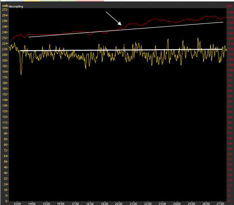Click the 216 watts axis label

(x=5, y=49)
